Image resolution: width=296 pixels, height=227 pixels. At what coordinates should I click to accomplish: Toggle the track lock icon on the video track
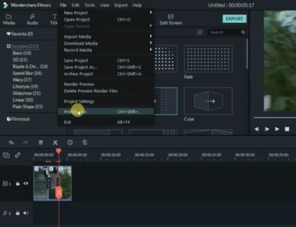pos(17,183)
